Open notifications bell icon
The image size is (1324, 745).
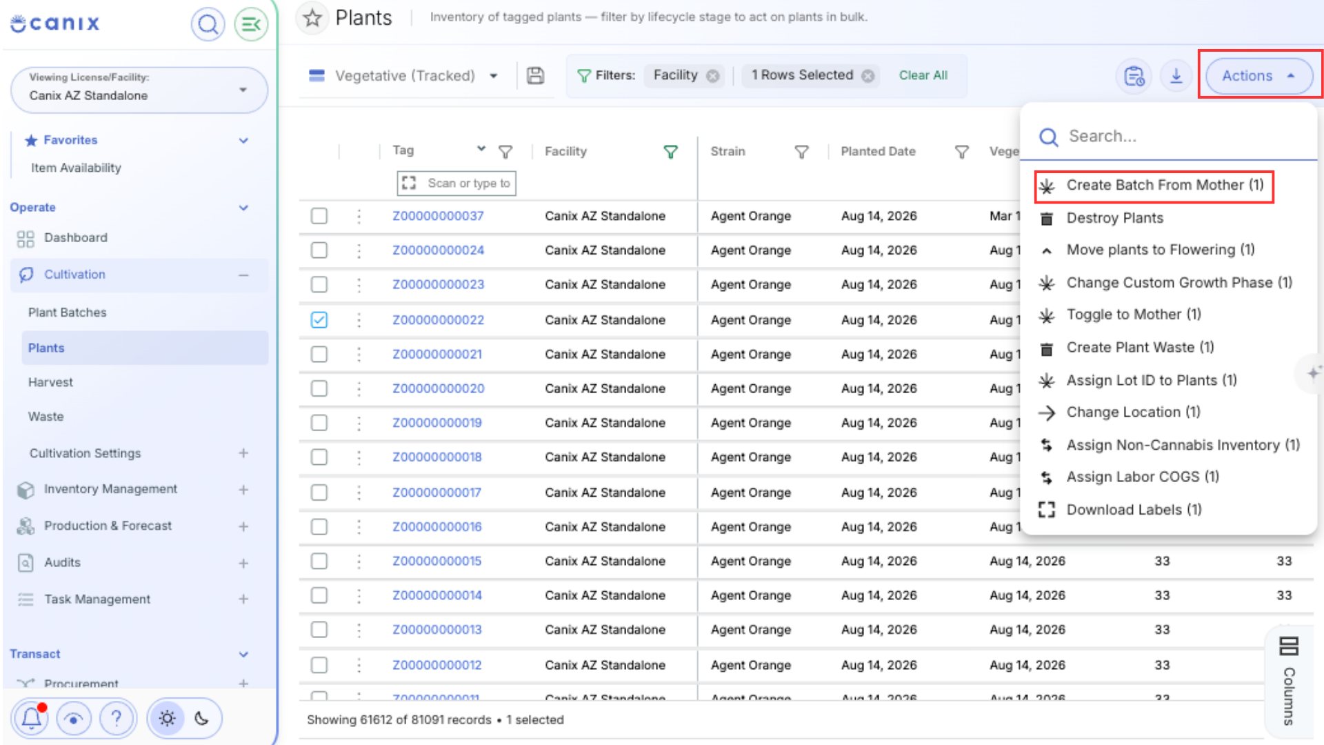(31, 719)
